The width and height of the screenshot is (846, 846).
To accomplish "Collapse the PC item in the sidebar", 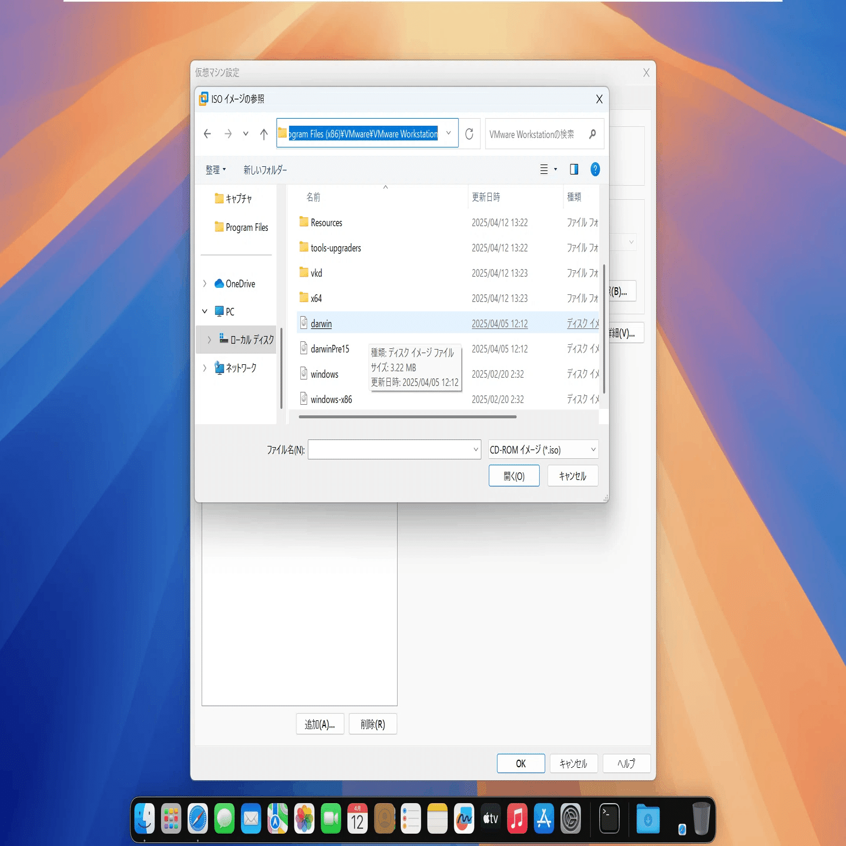I will pyautogui.click(x=204, y=311).
